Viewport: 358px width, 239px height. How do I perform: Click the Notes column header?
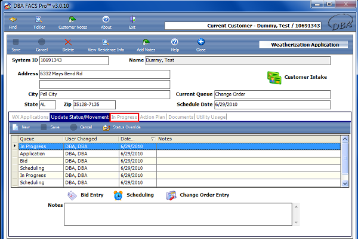click(x=248, y=139)
